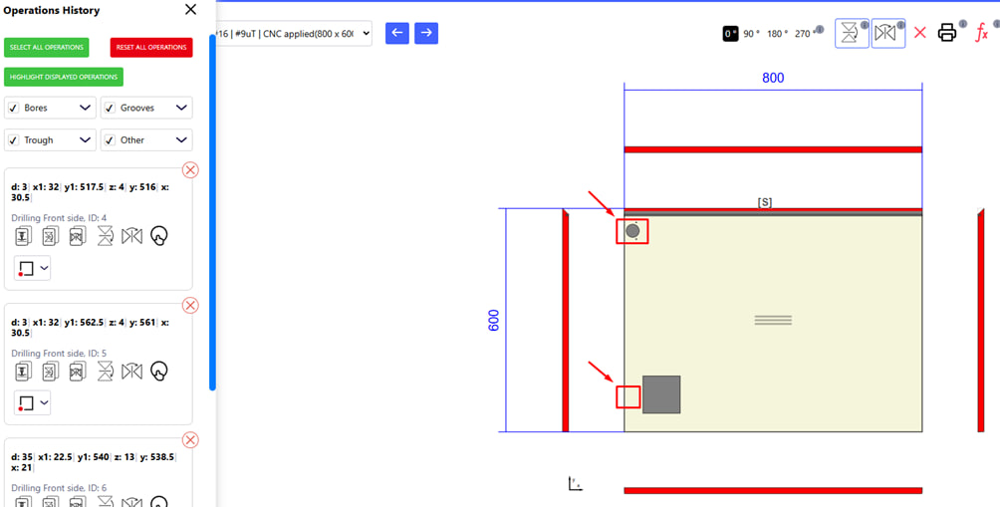The height and width of the screenshot is (507, 1000).
Task: Click Select All Operations button
Action: coord(46,47)
